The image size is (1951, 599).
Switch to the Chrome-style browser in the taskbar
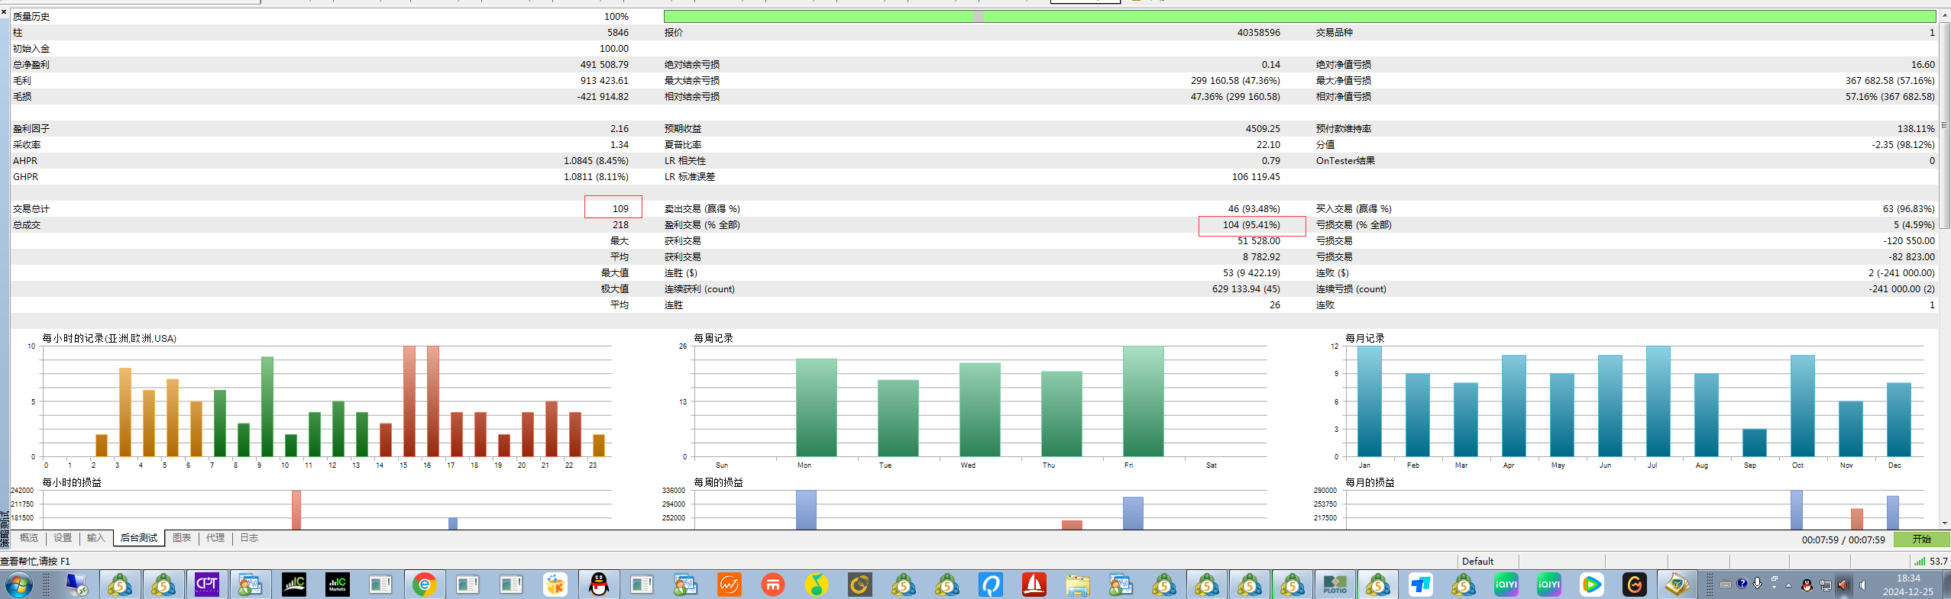(x=424, y=585)
